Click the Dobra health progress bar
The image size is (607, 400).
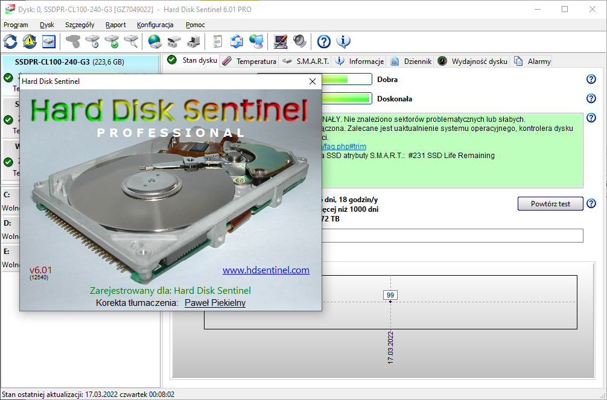(x=346, y=80)
